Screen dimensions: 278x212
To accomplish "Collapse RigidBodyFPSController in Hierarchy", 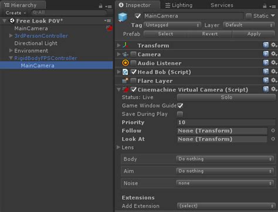I will tap(11, 58).
